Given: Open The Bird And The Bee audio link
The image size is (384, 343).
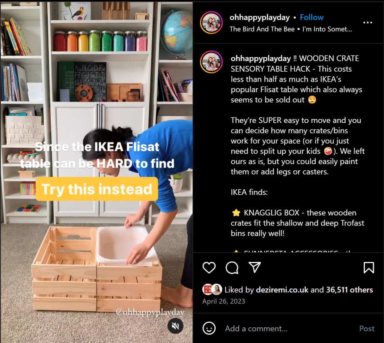Looking at the screenshot, I should 262,29.
